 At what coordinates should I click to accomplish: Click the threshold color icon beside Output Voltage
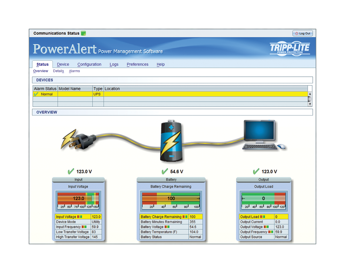click(266, 227)
